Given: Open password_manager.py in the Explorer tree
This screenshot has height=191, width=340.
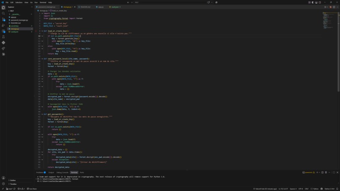Looking at the screenshot, I should (20, 20).
